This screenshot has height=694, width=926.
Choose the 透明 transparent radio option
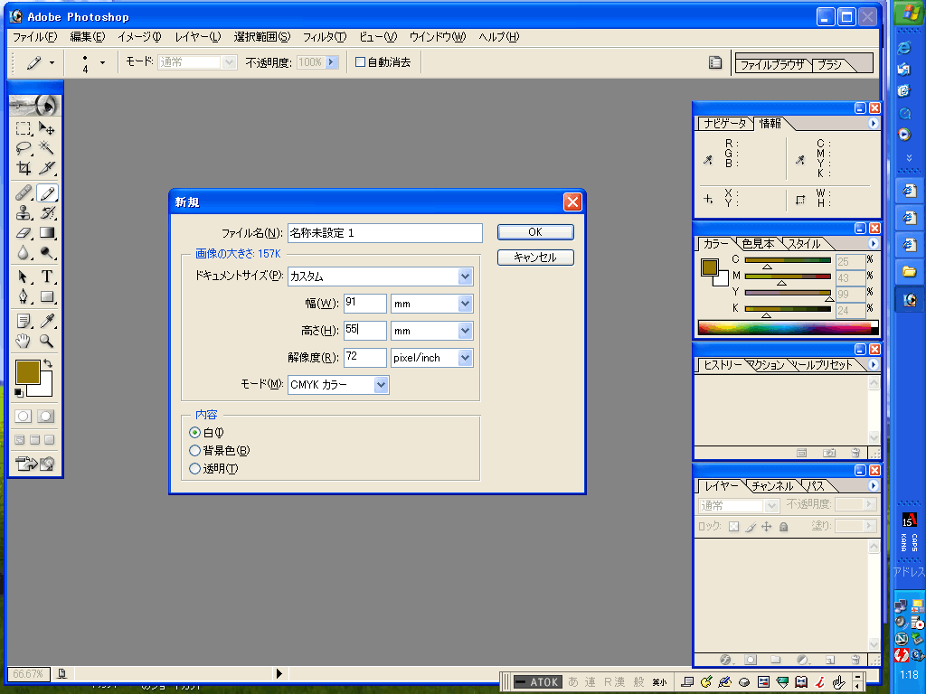(x=194, y=468)
